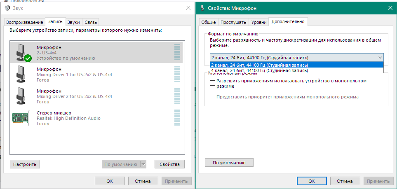Click По умолчанию button in microphone properties
The image size is (397, 189).
coord(229,162)
